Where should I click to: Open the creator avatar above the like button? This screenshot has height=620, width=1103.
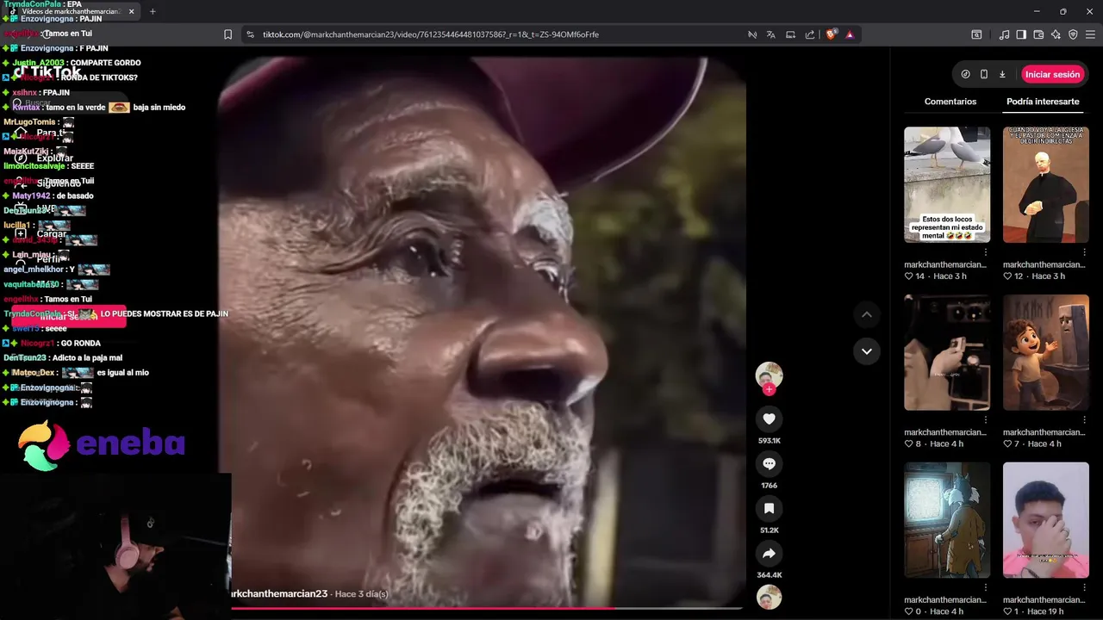[x=769, y=375]
